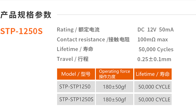The width and height of the screenshot is (196, 110).
Task: Click 180±50gf in the STP-STP1250S row
Action: pyautogui.click(x=114, y=99)
